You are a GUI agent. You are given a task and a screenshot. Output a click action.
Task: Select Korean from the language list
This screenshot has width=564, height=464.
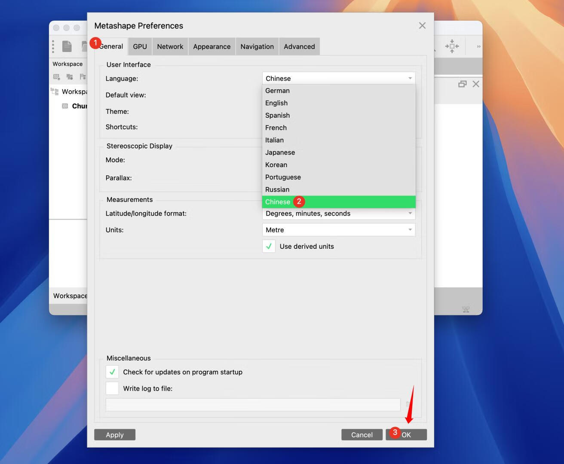[339, 165]
